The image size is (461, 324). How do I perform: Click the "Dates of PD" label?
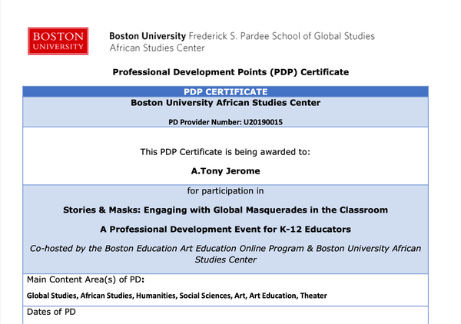click(51, 312)
